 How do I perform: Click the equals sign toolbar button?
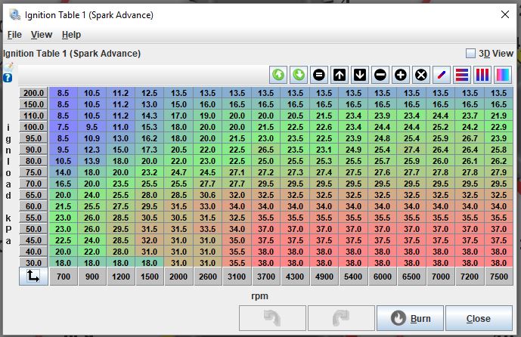coord(319,75)
